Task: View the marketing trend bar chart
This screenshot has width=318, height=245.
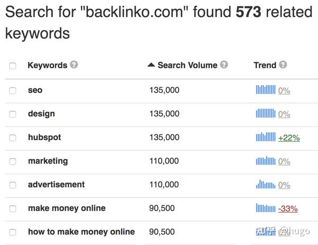Action: 266,160
